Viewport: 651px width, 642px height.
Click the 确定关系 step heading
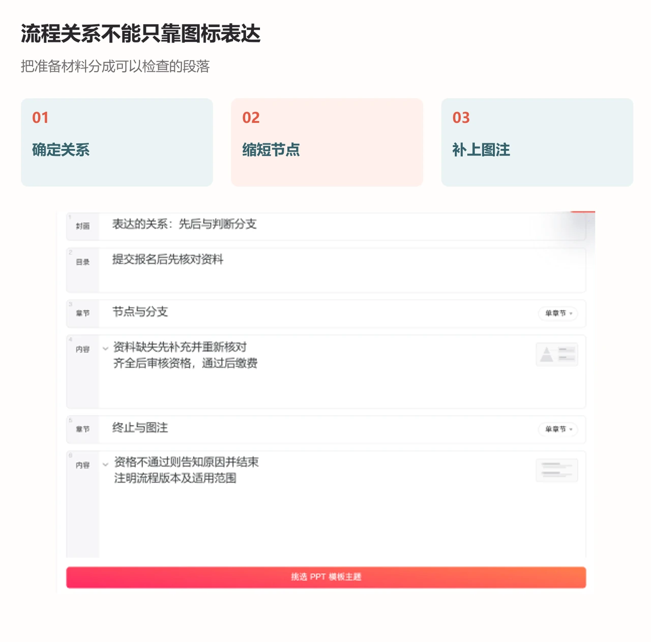[61, 150]
